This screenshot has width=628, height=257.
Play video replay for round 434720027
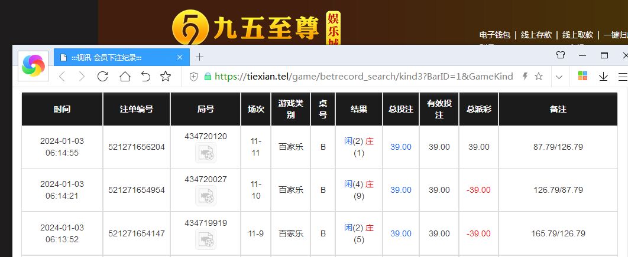coord(206,196)
